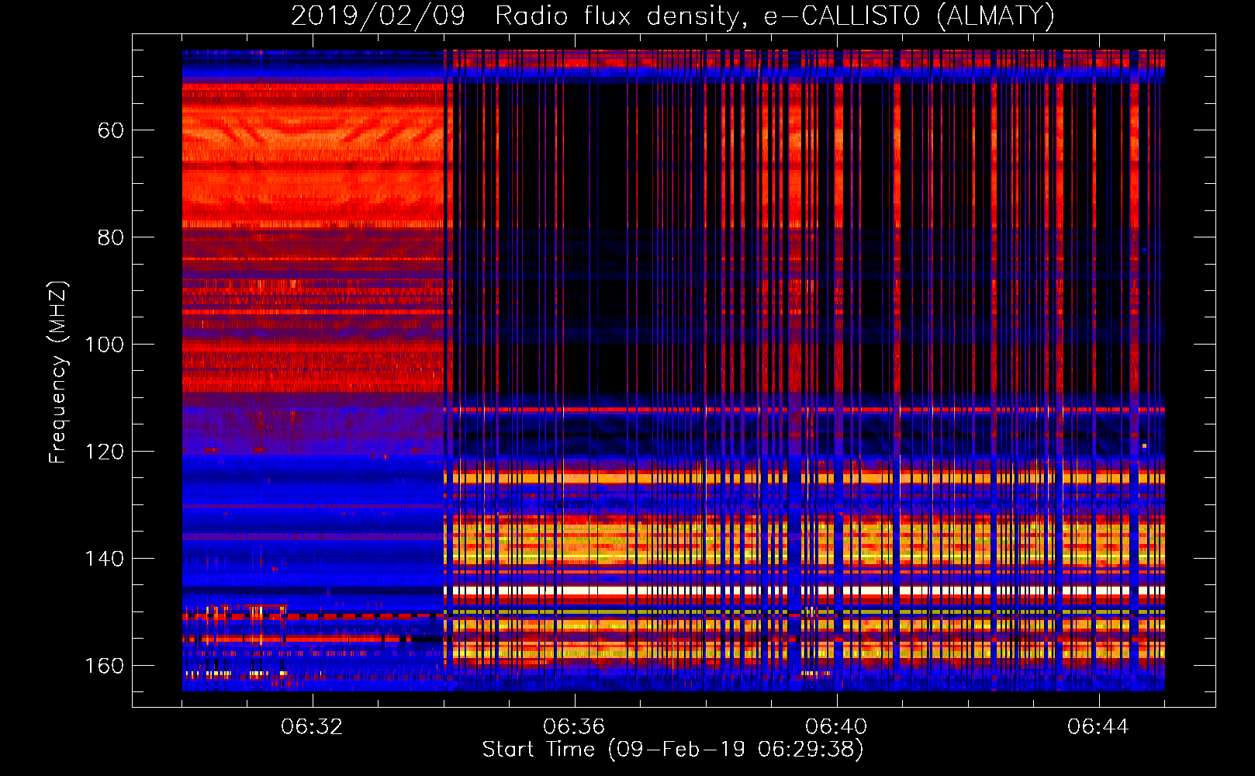Screen dimensions: 1255x776
Task: Click the 06:32 time tick label
Action: pyautogui.click(x=312, y=726)
